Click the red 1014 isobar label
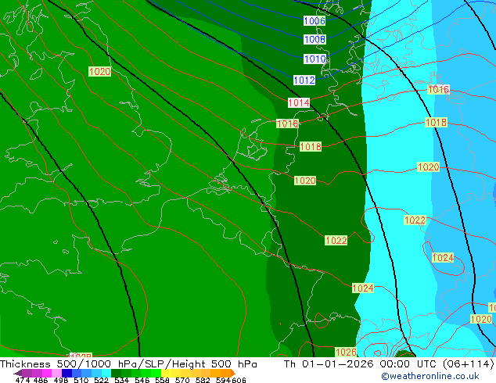 point(299,102)
